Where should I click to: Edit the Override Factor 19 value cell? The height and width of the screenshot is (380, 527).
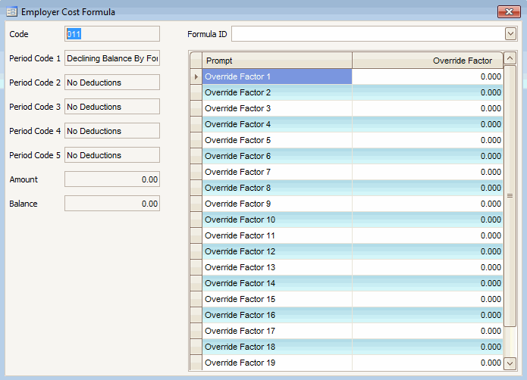(428, 363)
